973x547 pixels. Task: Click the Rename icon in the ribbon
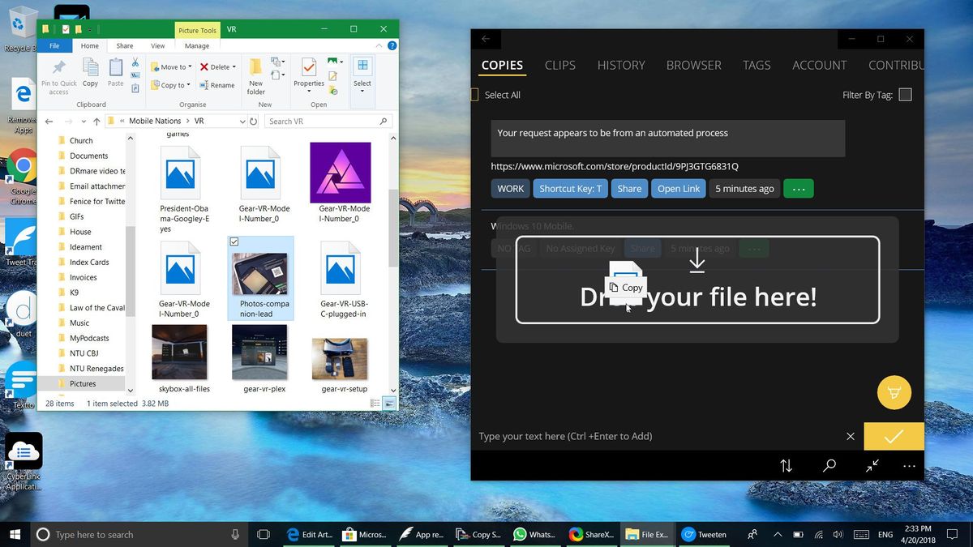point(217,84)
